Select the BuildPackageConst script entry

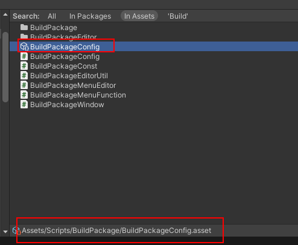click(64, 66)
